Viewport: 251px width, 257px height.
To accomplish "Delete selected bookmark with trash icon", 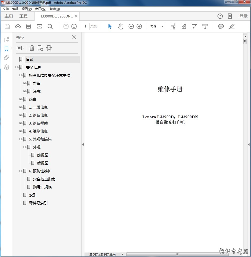I will pos(32,48).
